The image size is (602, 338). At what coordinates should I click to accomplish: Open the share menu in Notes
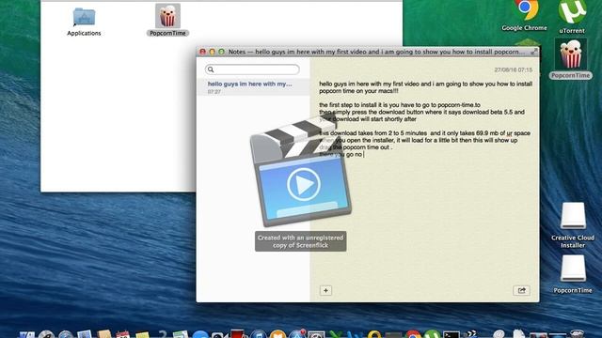pyautogui.click(x=521, y=290)
